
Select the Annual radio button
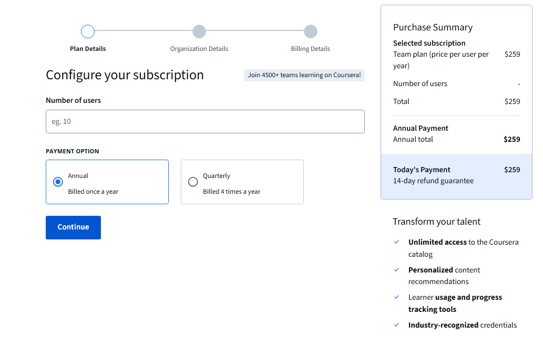coord(58,182)
